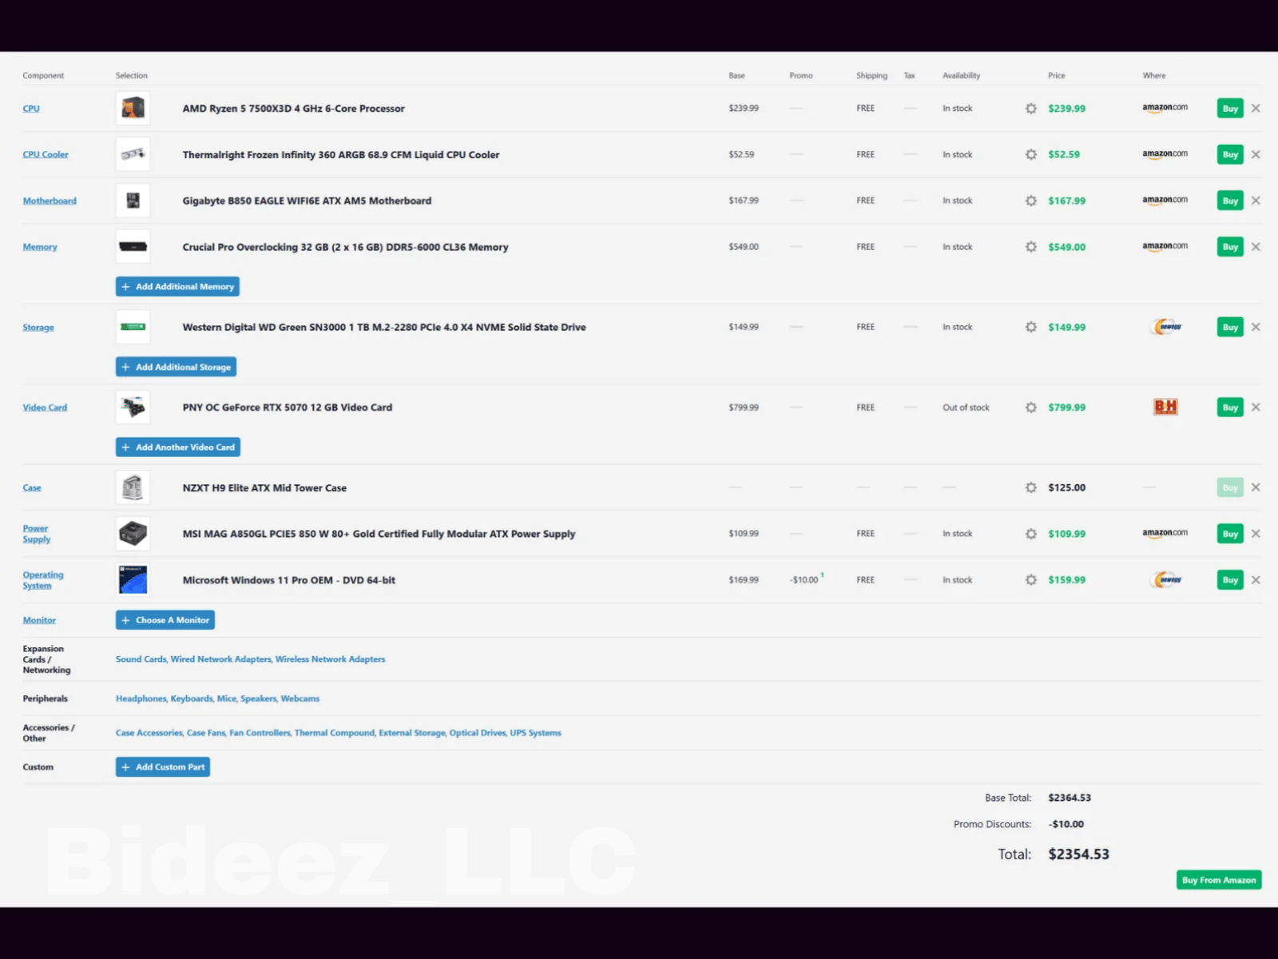This screenshot has height=959, width=1278.
Task: Remove the AMD Ryzen 5 7500X3D processor
Action: tap(1256, 109)
